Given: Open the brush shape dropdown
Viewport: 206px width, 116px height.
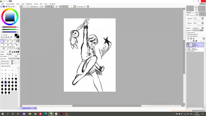Looking at the screenshot, I should coord(12,61).
